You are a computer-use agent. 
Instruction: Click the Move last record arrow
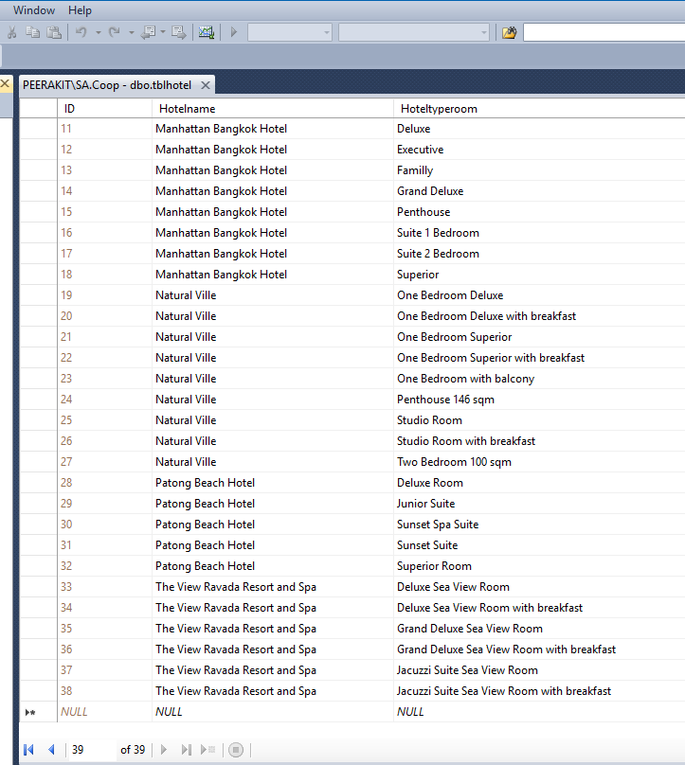coord(186,750)
